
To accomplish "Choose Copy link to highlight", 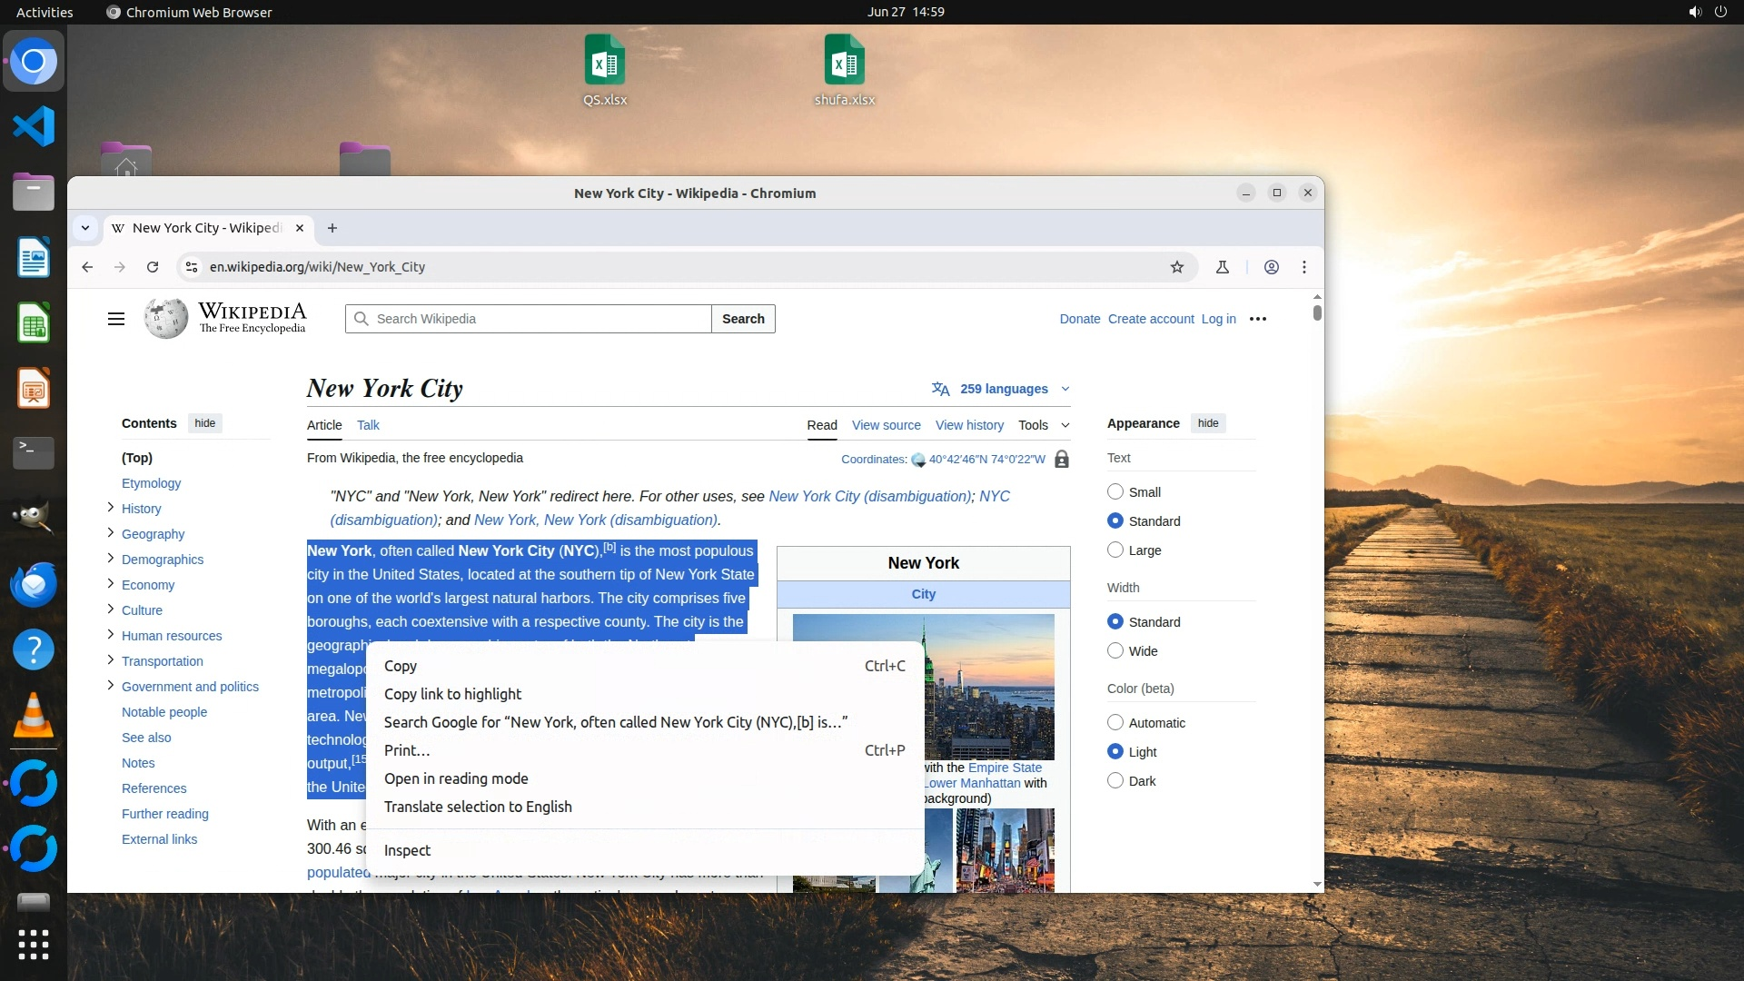I will coord(452,694).
